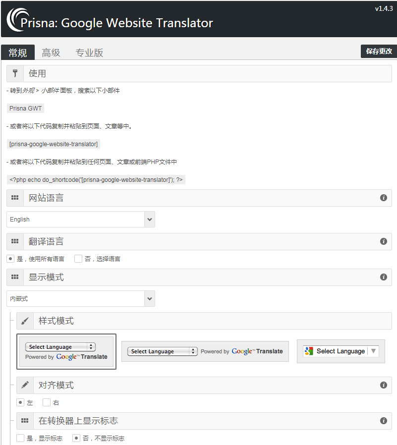Screen dimensions: 397x445
Task: Click the [prisna-google-website-translator] shortcode text
Action: (54, 144)
